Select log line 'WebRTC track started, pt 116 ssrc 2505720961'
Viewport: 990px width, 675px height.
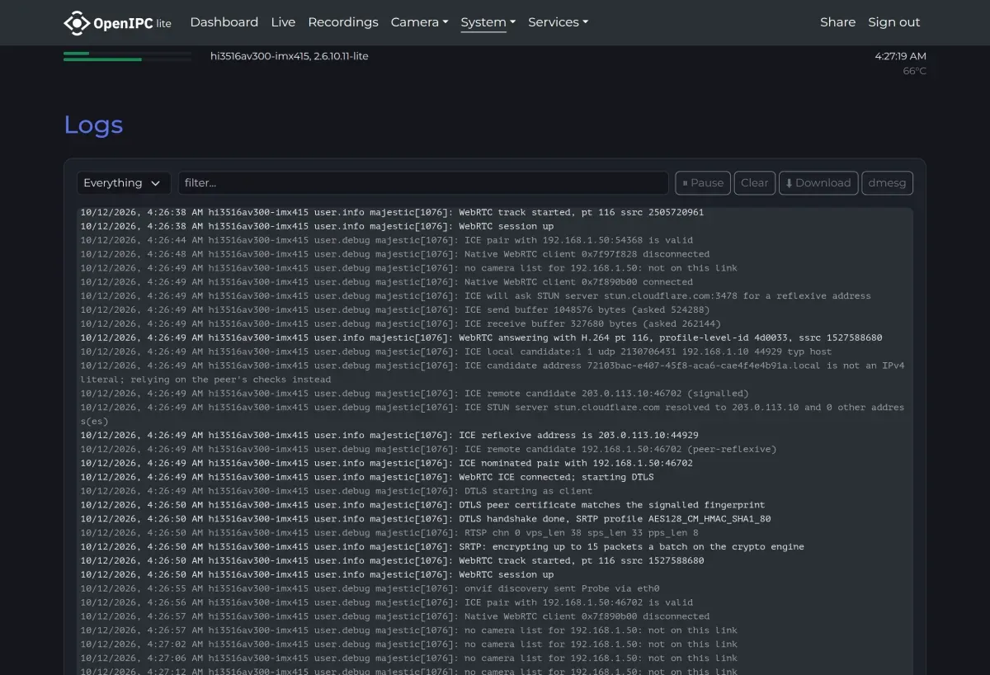[x=392, y=212]
